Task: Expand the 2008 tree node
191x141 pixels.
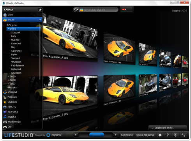Action: [x=9, y=80]
